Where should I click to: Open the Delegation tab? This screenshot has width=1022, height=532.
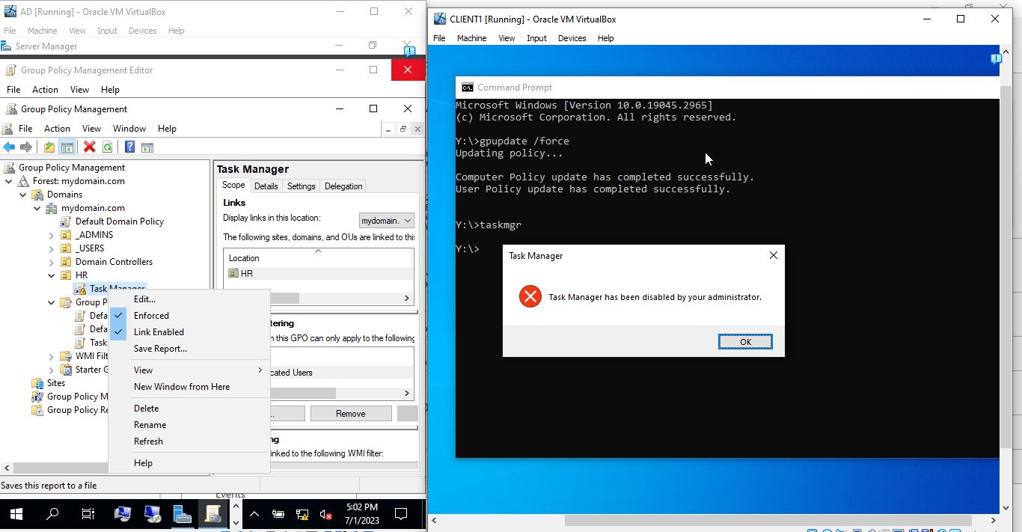tap(343, 186)
